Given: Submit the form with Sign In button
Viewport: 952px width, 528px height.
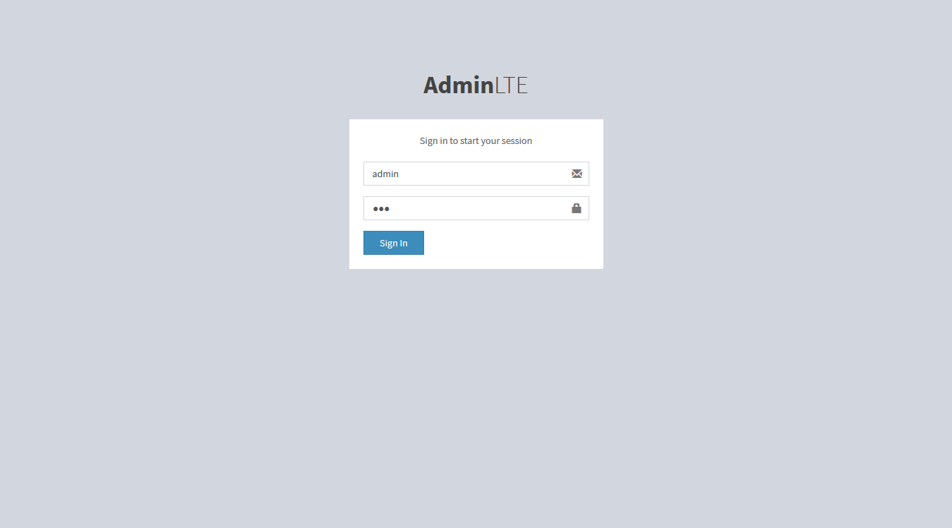Looking at the screenshot, I should pos(394,243).
